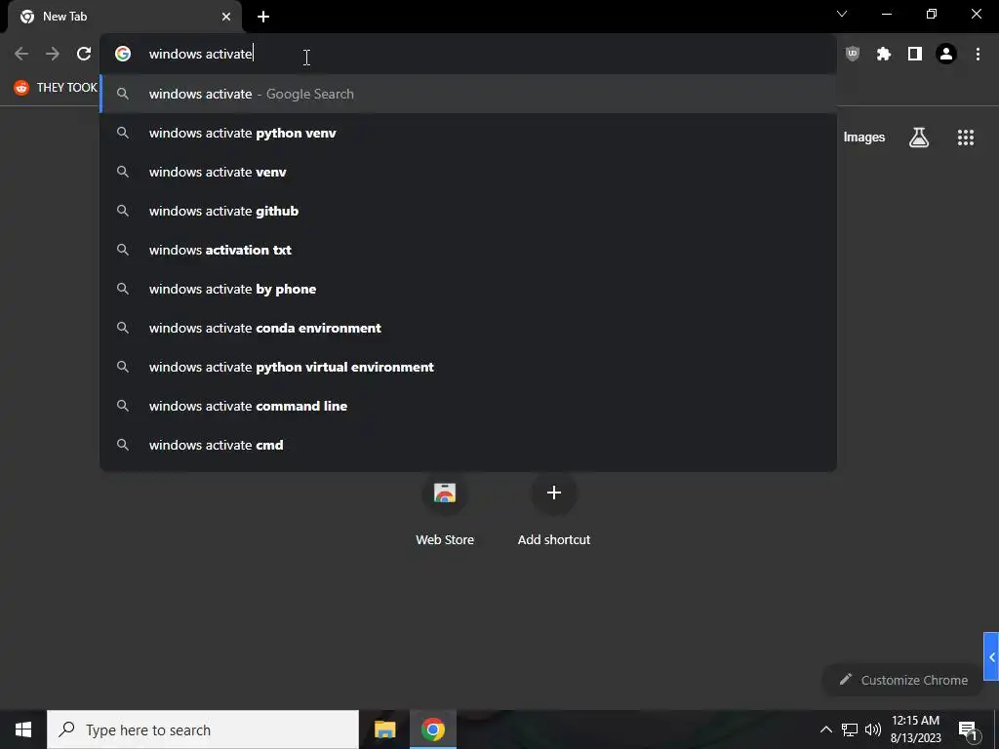Choose 'windows activate python virtual environment' suggestion
Screen dimensions: 999x749
click(468, 367)
